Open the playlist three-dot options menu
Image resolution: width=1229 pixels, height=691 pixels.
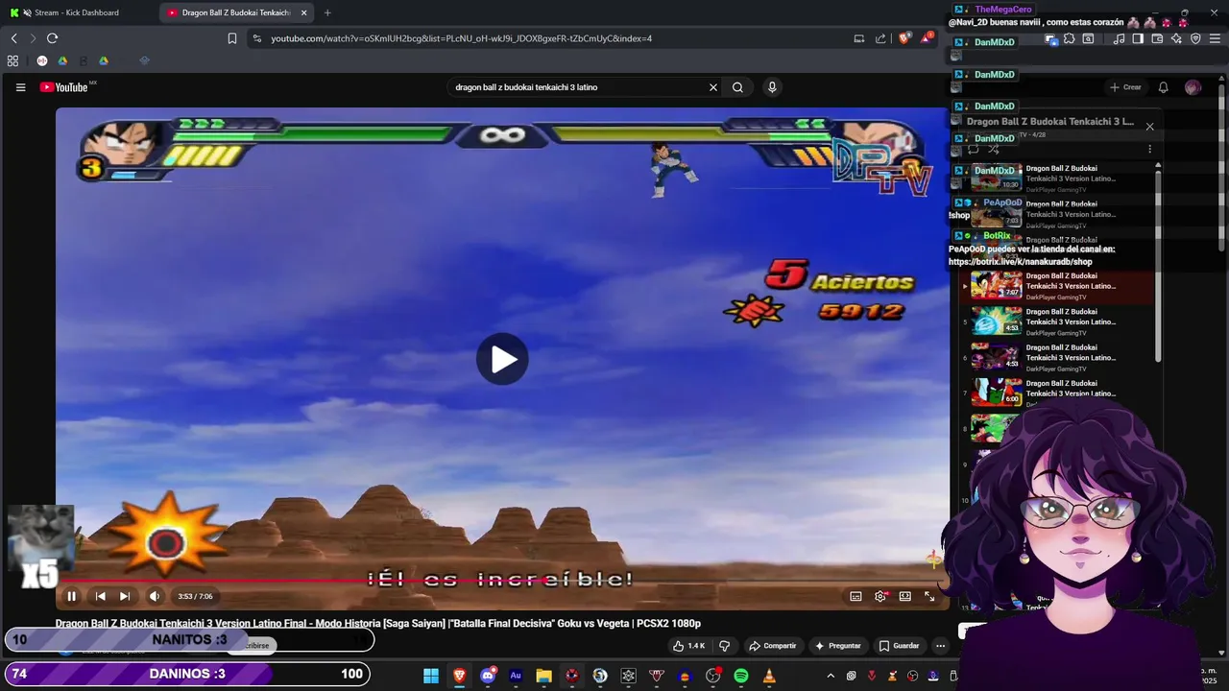point(1149,150)
